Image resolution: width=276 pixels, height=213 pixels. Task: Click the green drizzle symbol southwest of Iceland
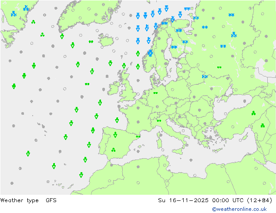tap(91, 42)
